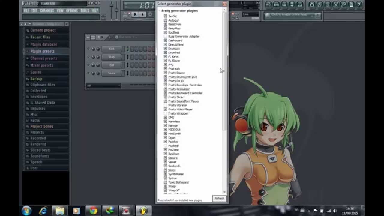384x216 pixels.
Task: Open the piano roll toolbar icon
Action: point(284,5)
